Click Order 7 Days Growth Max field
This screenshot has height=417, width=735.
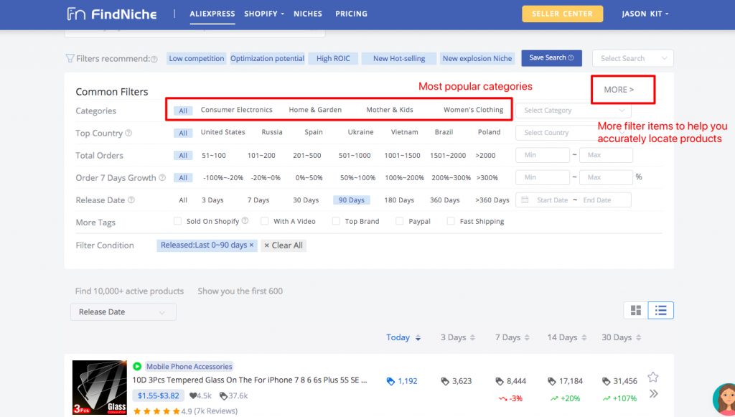pyautogui.click(x=606, y=177)
